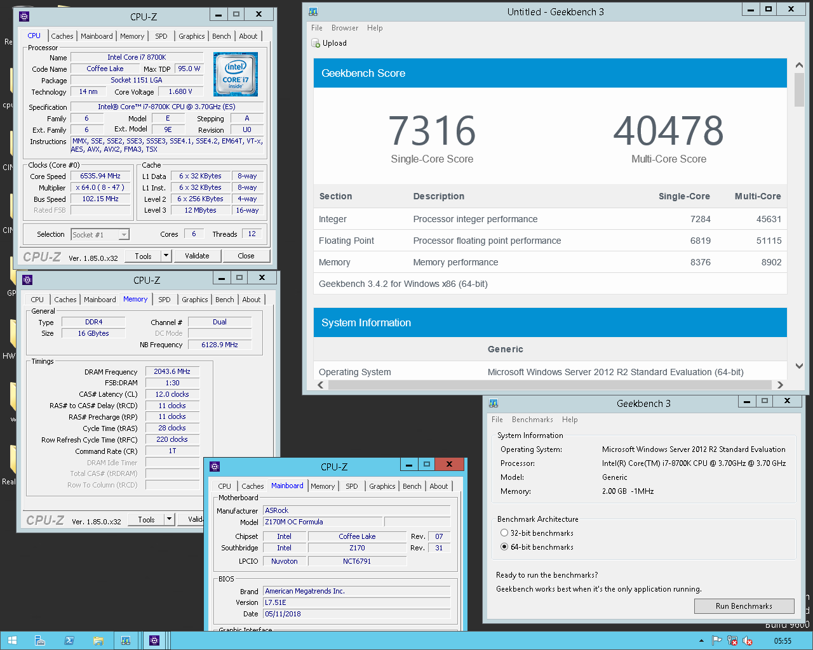
Task: Click the Upload icon in Geekbench results
Action: pos(316,43)
